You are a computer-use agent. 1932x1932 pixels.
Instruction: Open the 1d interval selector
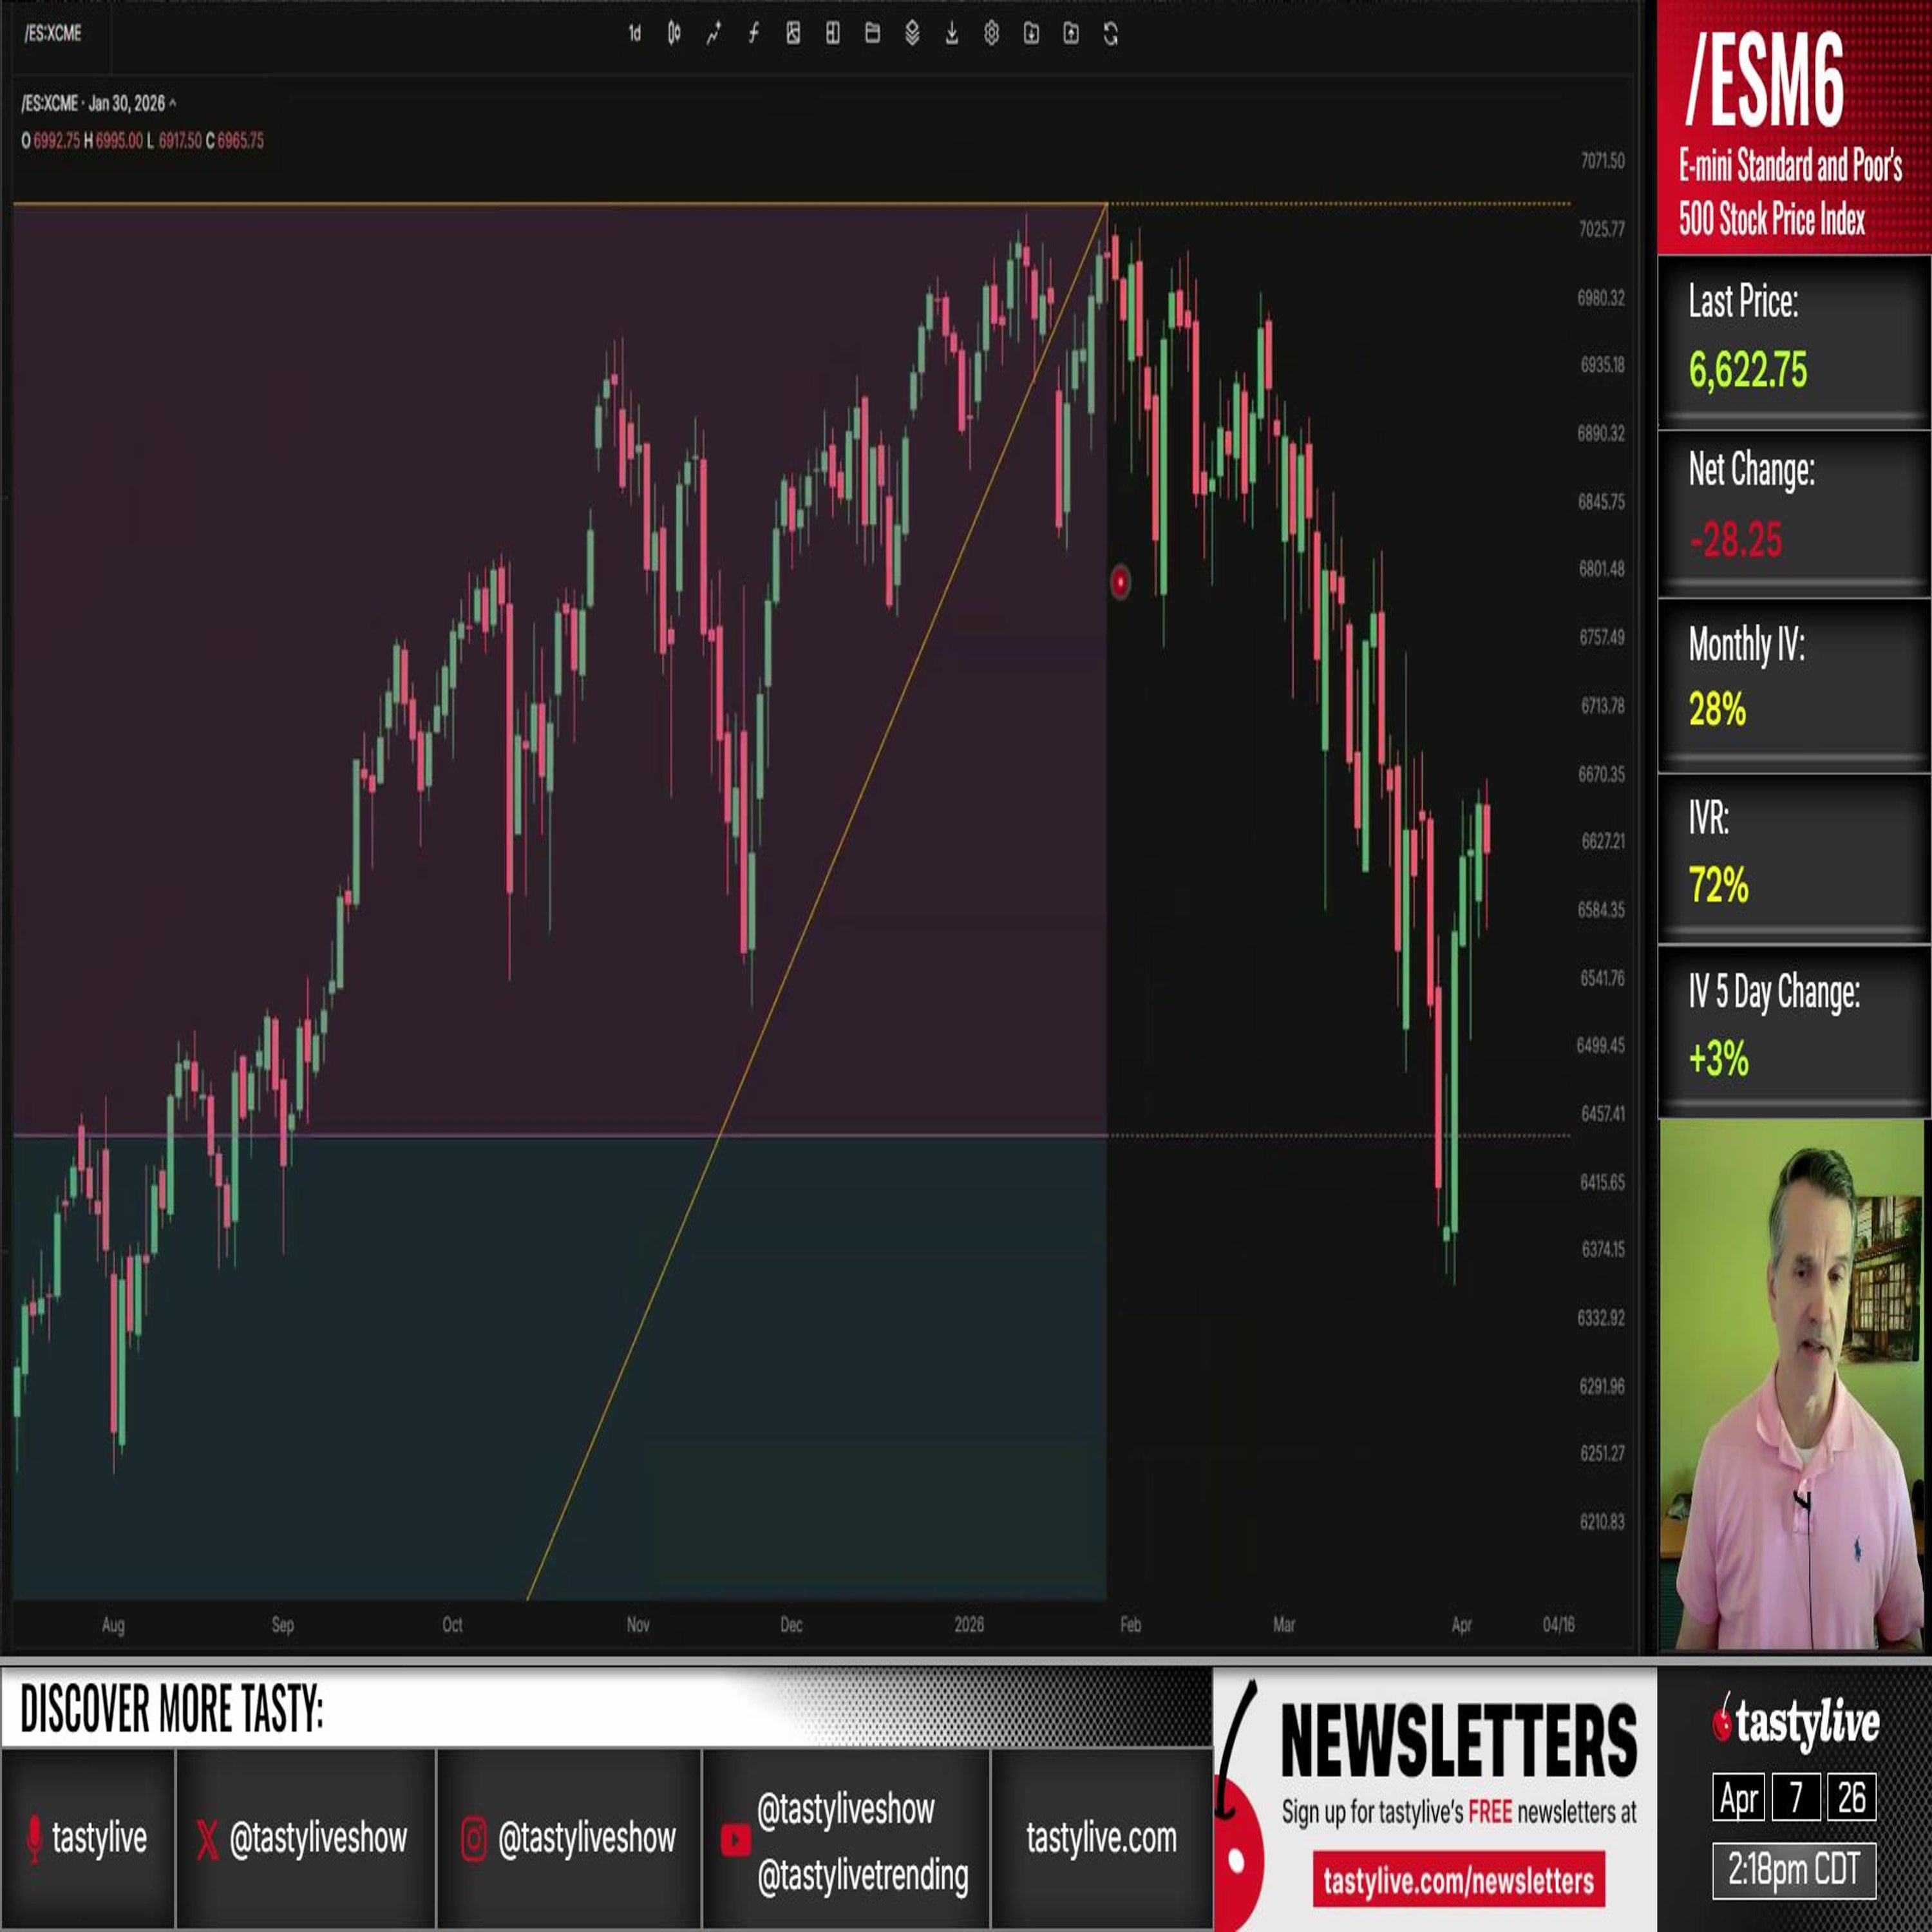[634, 34]
